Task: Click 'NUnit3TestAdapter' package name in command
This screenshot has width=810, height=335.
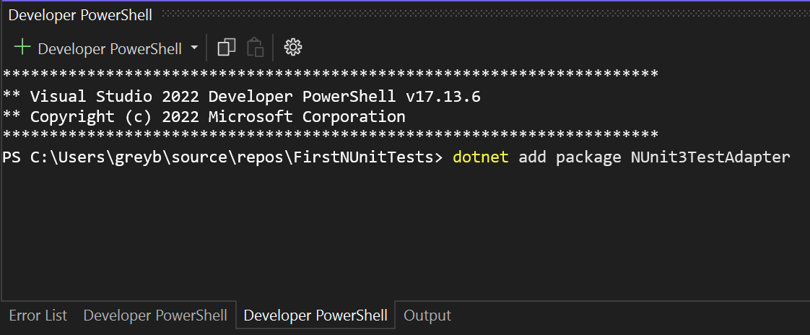Action: [x=710, y=157]
